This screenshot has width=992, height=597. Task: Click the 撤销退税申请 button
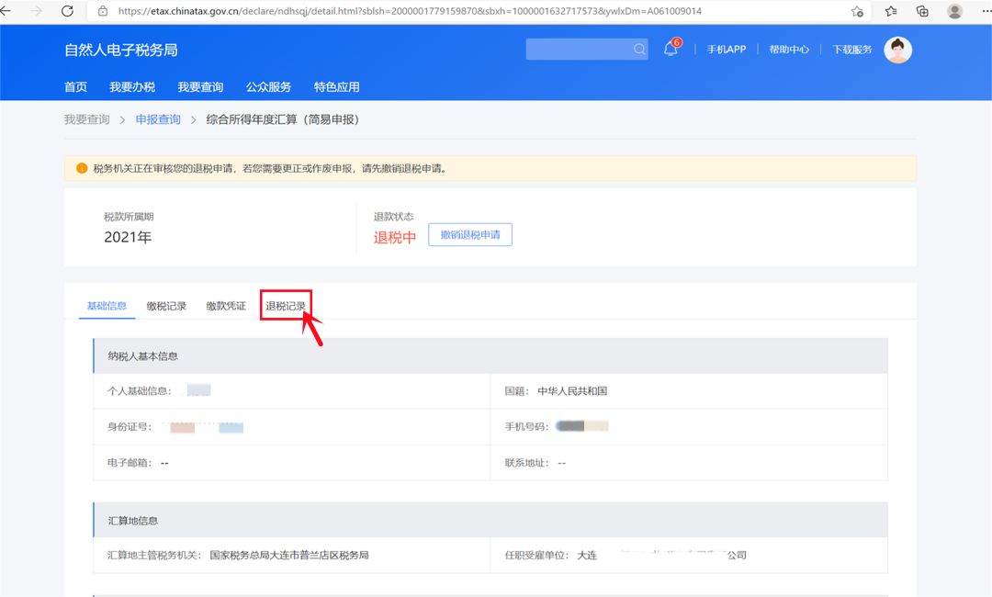point(469,234)
